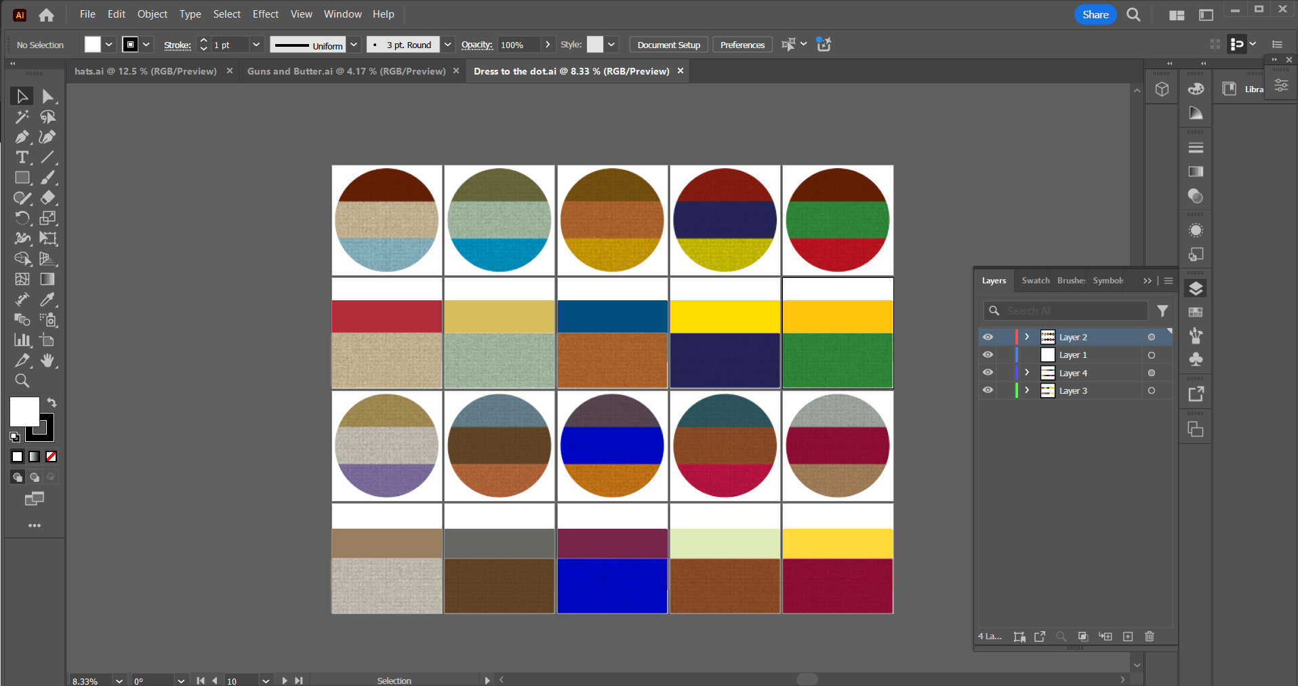
Task: Select the Hand tool
Action: click(47, 361)
